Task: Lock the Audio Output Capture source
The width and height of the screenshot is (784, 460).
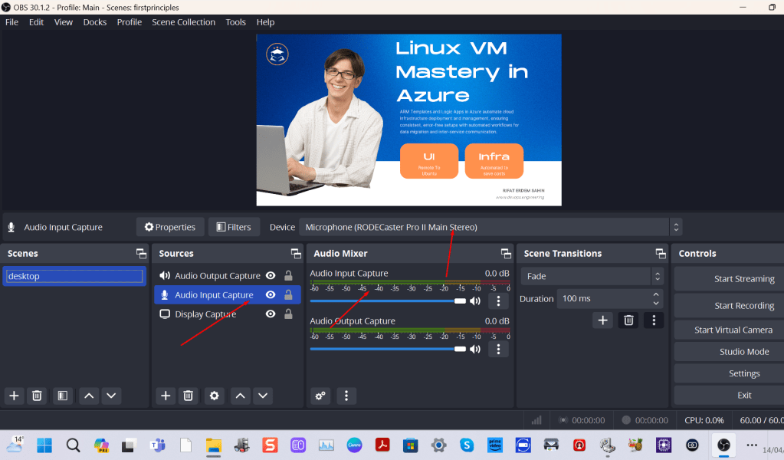Action: point(288,275)
